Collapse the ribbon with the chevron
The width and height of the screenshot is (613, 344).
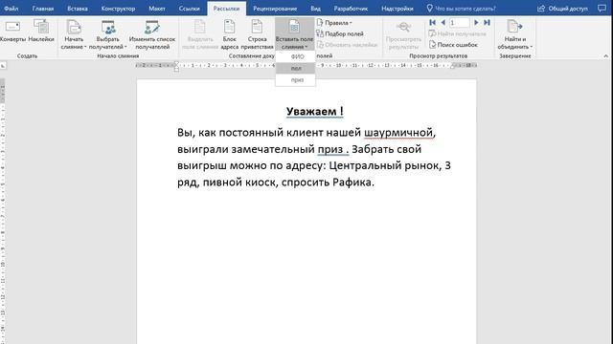coord(605,56)
